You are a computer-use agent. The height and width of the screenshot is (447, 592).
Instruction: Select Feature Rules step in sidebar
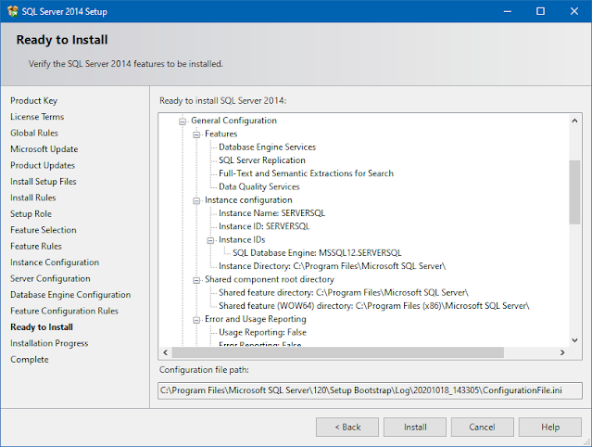36,247
